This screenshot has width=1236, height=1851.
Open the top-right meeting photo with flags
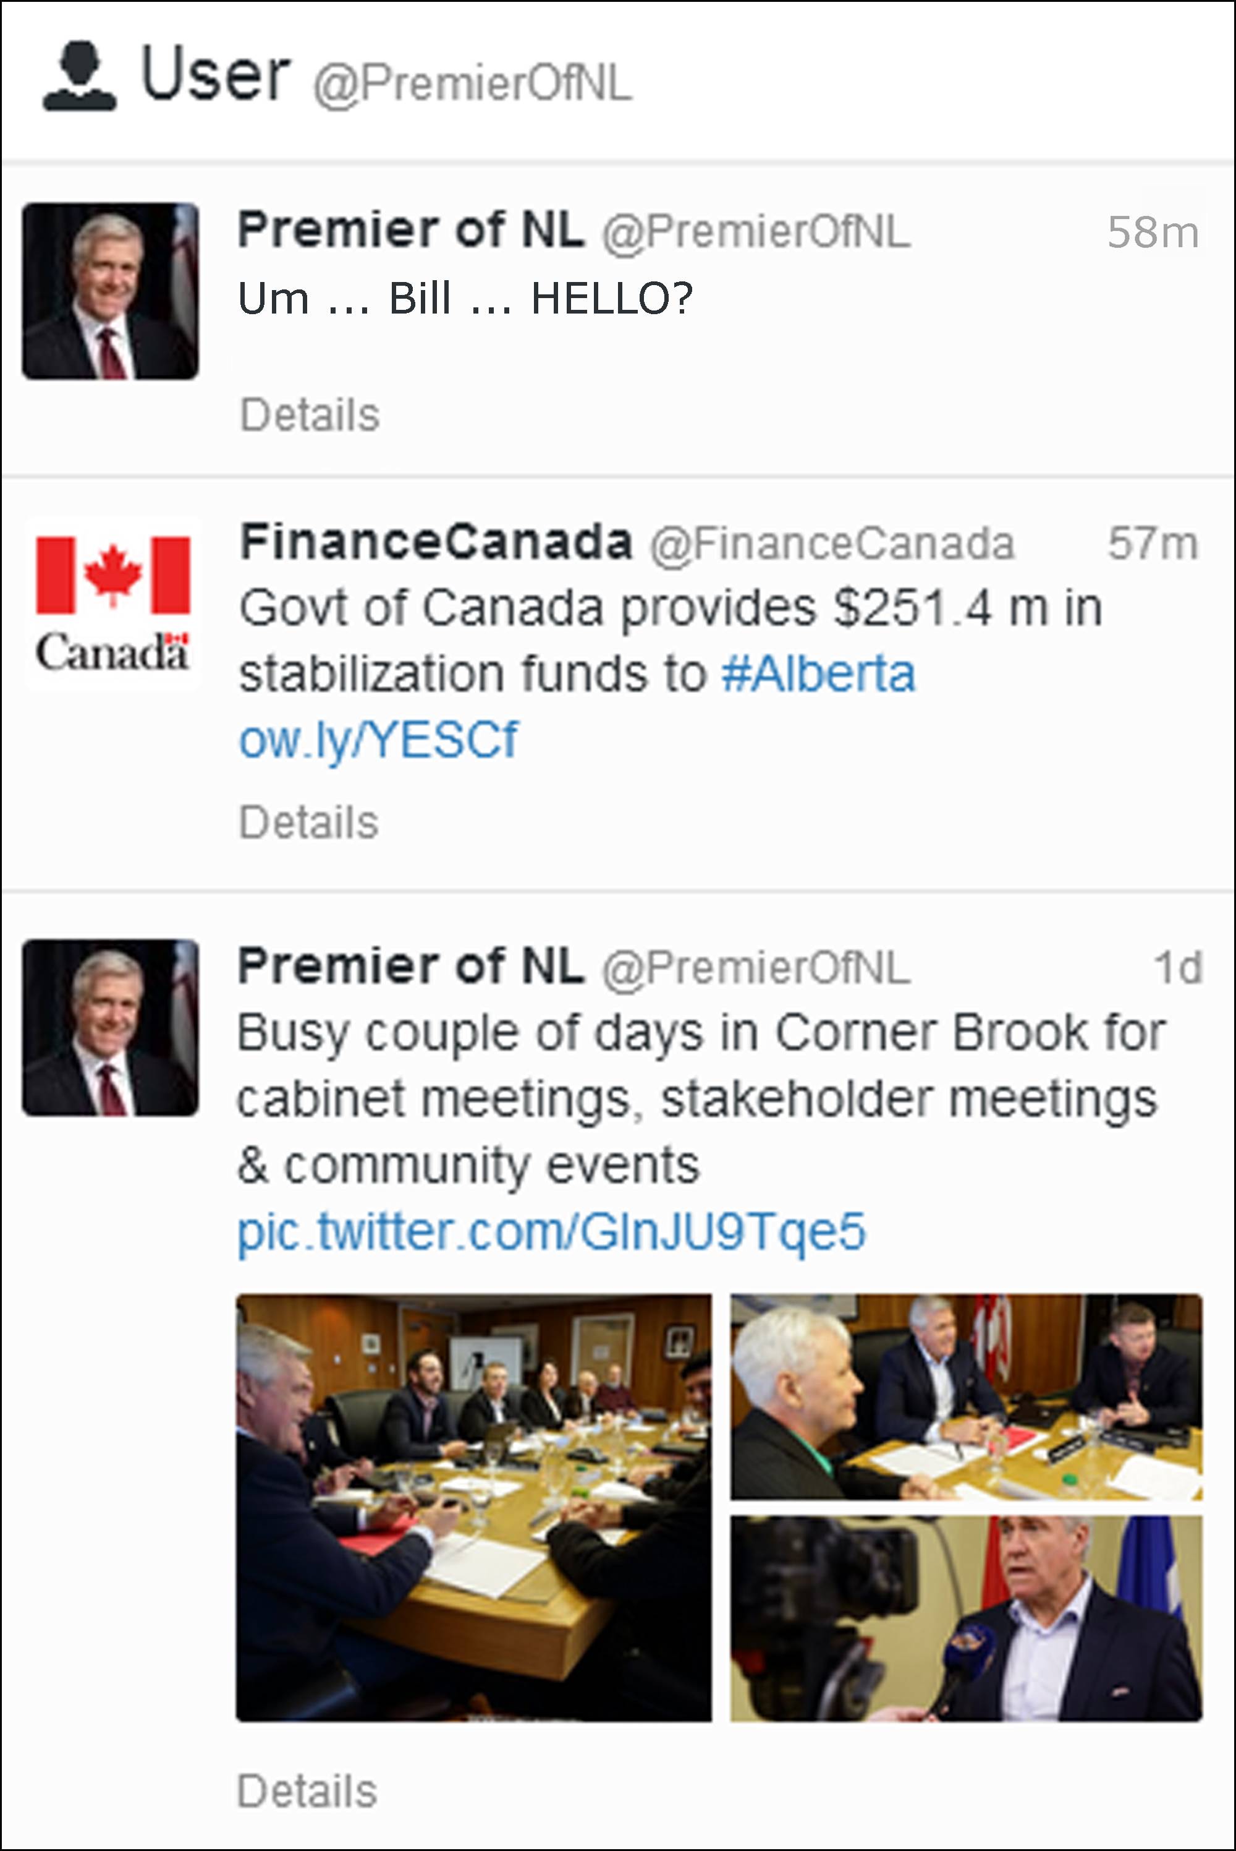[967, 1396]
